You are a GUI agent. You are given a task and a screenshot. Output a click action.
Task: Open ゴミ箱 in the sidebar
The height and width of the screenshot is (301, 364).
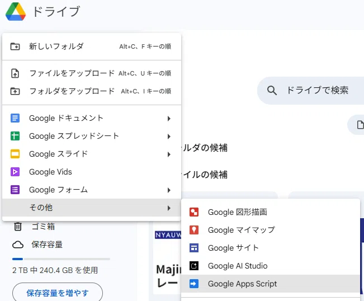coord(43,226)
